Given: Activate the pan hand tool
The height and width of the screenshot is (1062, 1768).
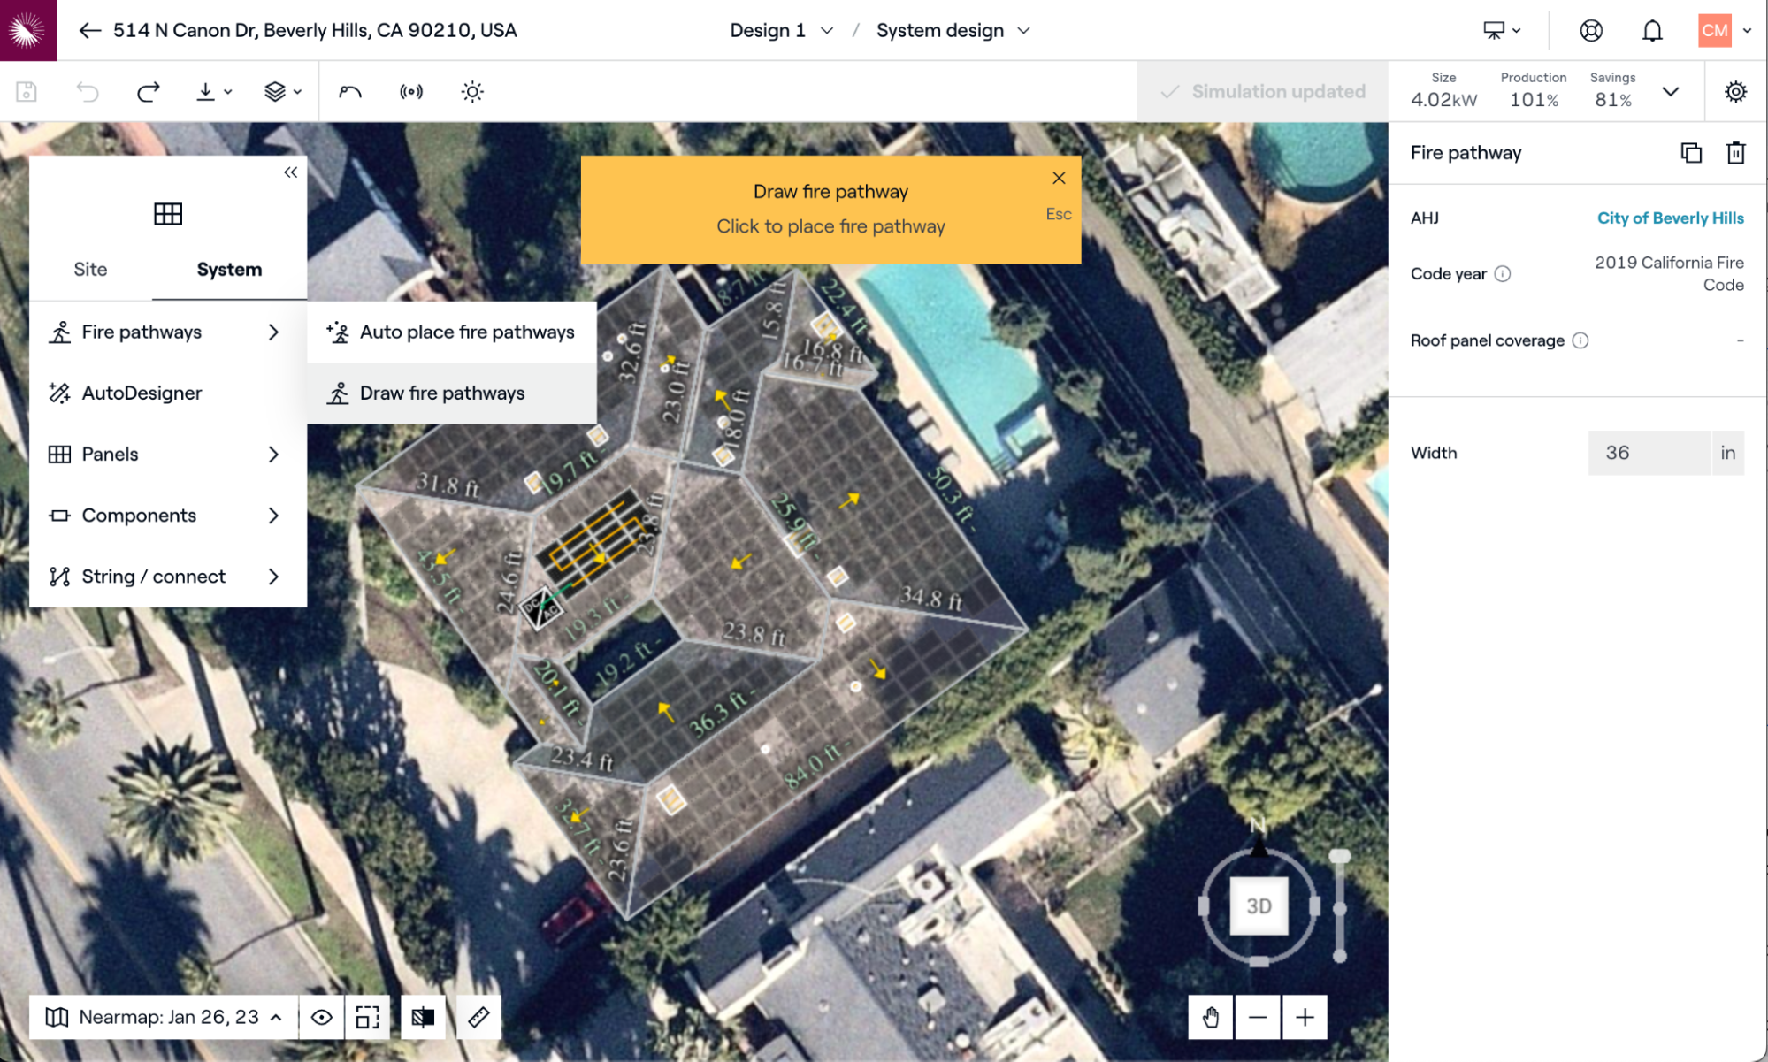Looking at the screenshot, I should coord(1210,1017).
